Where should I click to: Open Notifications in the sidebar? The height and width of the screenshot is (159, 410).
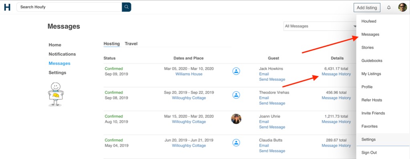pos(62,54)
